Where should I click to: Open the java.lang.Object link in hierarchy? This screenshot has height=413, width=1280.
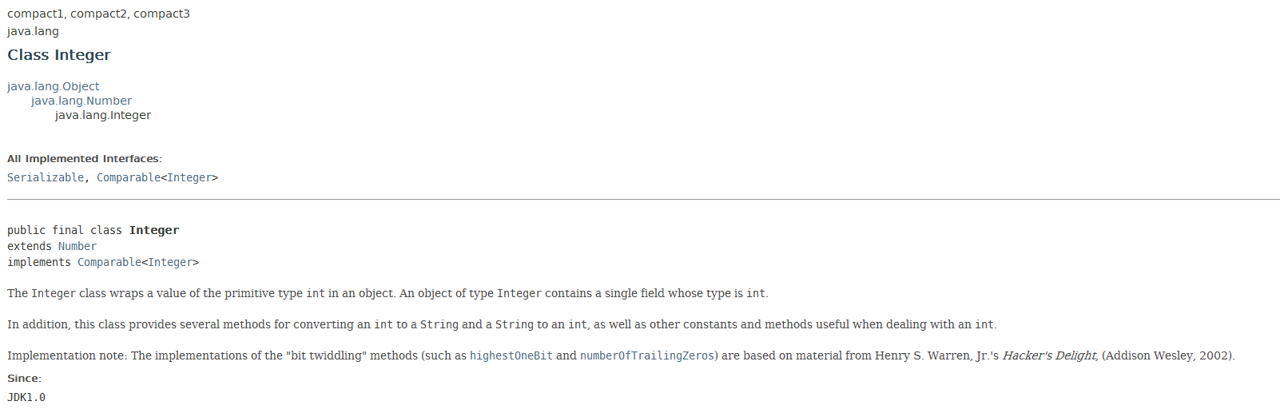[x=54, y=86]
